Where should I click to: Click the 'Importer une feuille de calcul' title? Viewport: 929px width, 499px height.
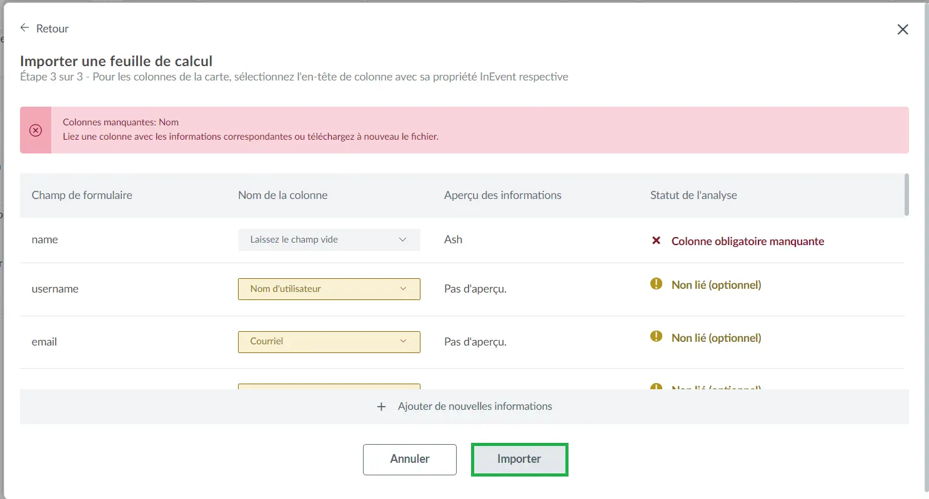(116, 61)
